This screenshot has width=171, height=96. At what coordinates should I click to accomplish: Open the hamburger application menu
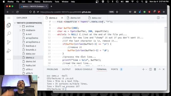(9, 18)
